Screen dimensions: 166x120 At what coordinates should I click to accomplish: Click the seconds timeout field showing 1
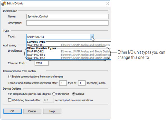(x=82, y=83)
